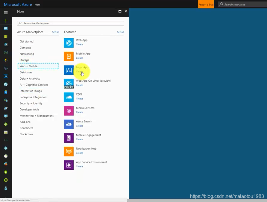Click the purple Mobile Engagement tile icon

[69, 138]
